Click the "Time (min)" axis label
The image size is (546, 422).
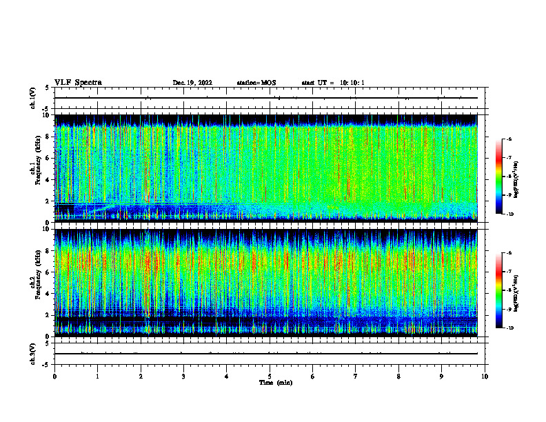[276, 383]
